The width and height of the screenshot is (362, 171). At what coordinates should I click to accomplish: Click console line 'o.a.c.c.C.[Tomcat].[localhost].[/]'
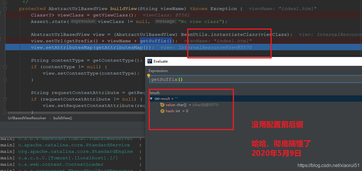coord(68,158)
